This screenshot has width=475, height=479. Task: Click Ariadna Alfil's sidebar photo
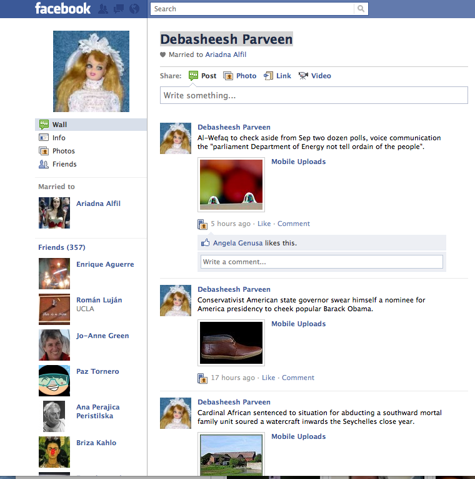54,213
